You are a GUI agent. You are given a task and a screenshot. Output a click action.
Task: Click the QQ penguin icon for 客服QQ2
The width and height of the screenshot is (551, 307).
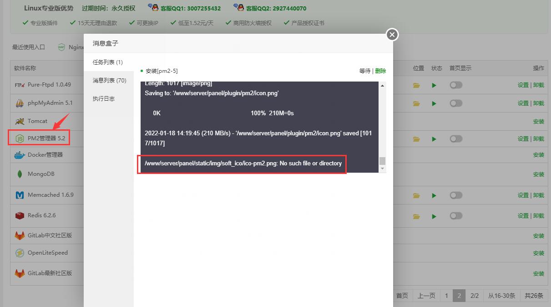pos(238,7)
